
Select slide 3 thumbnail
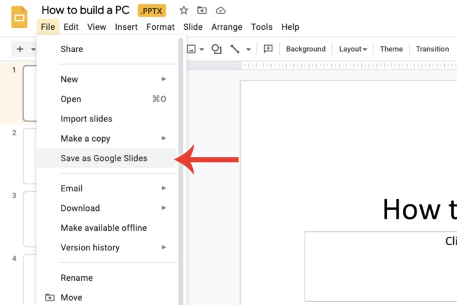point(29,218)
